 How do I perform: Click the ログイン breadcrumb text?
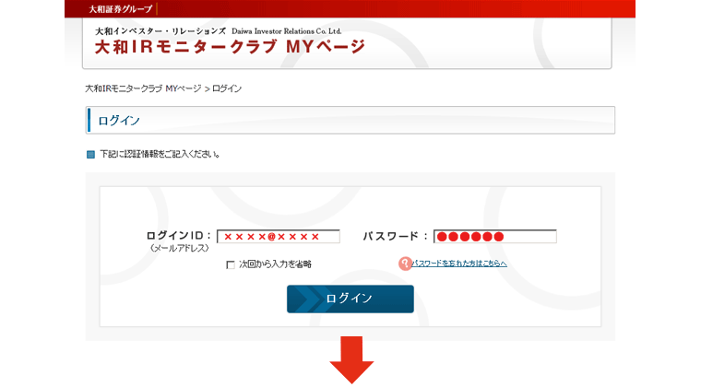(x=227, y=88)
